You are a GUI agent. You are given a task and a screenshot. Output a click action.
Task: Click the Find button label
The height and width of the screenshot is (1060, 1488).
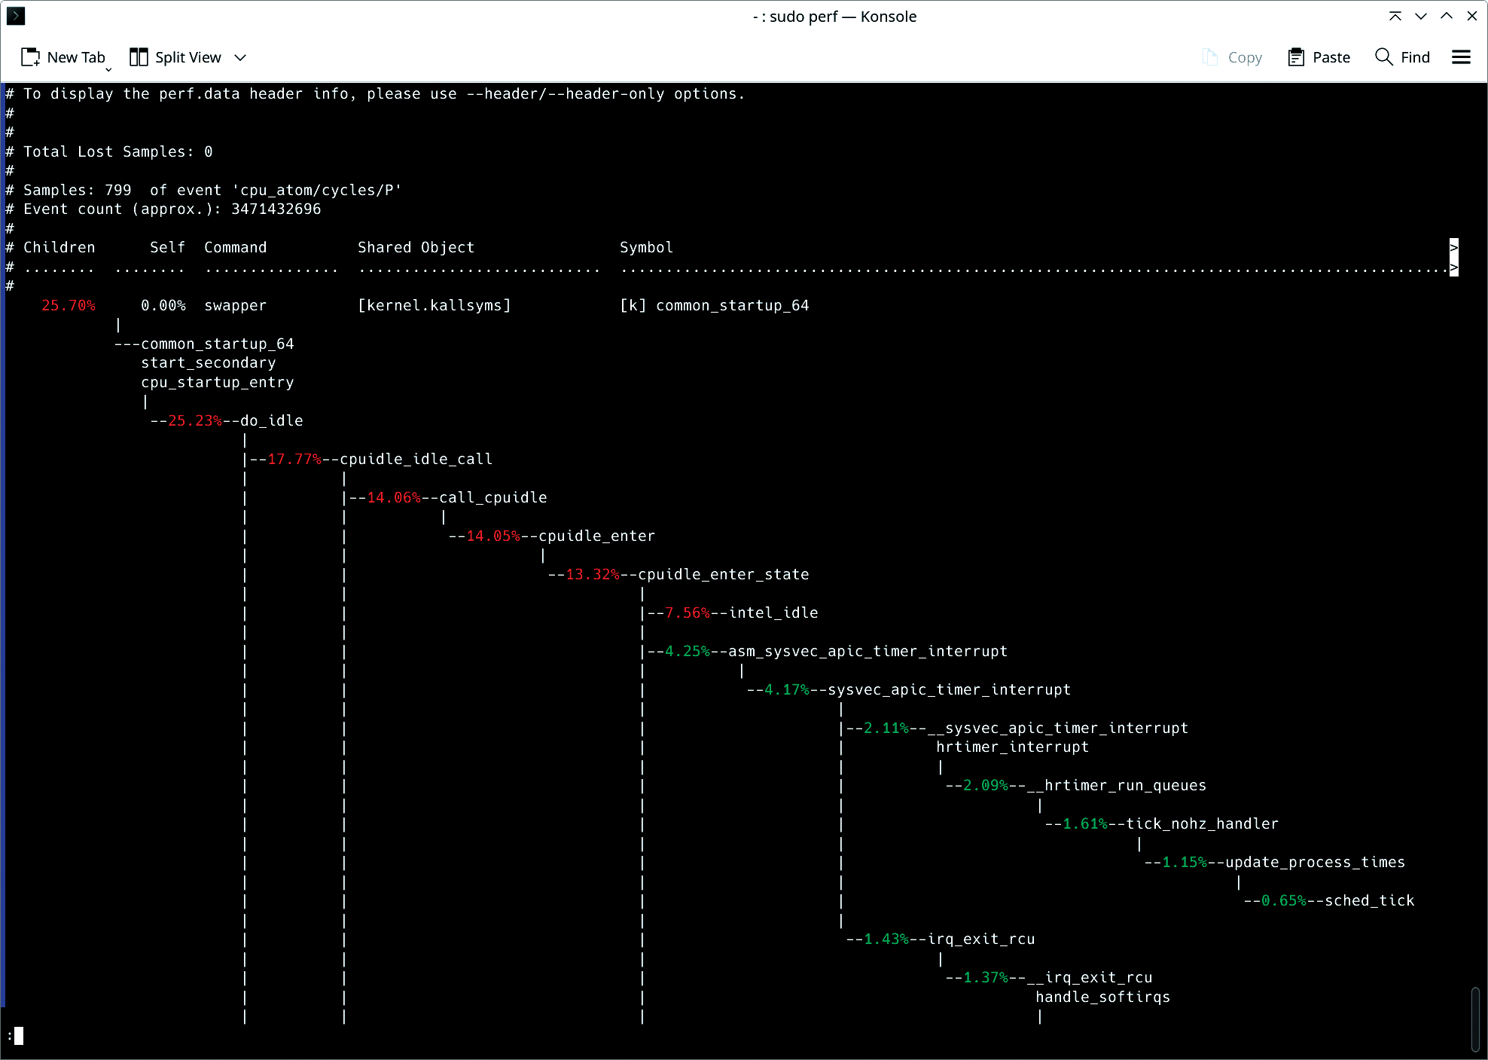1415,57
